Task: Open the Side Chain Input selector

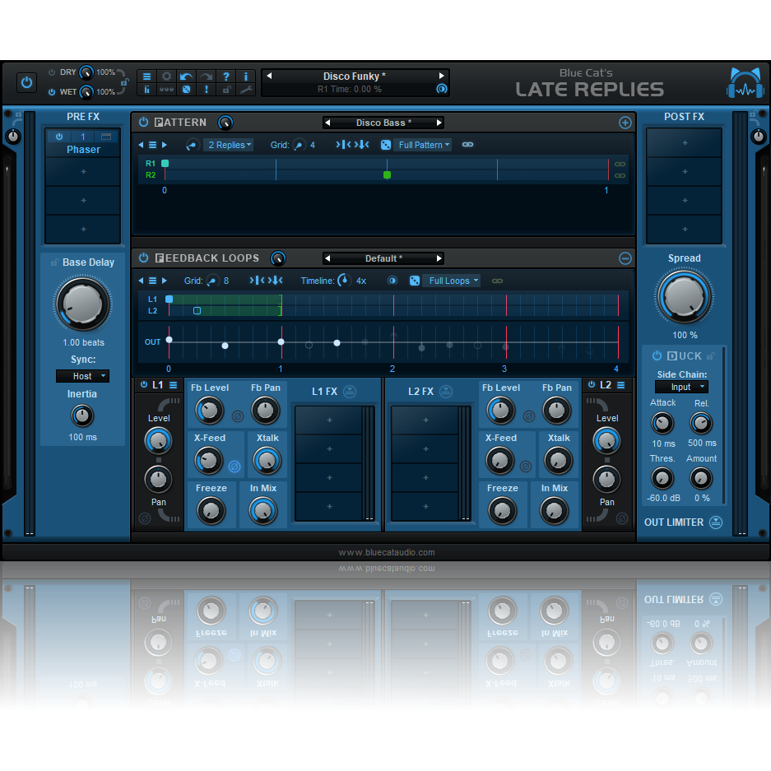Action: click(x=681, y=387)
